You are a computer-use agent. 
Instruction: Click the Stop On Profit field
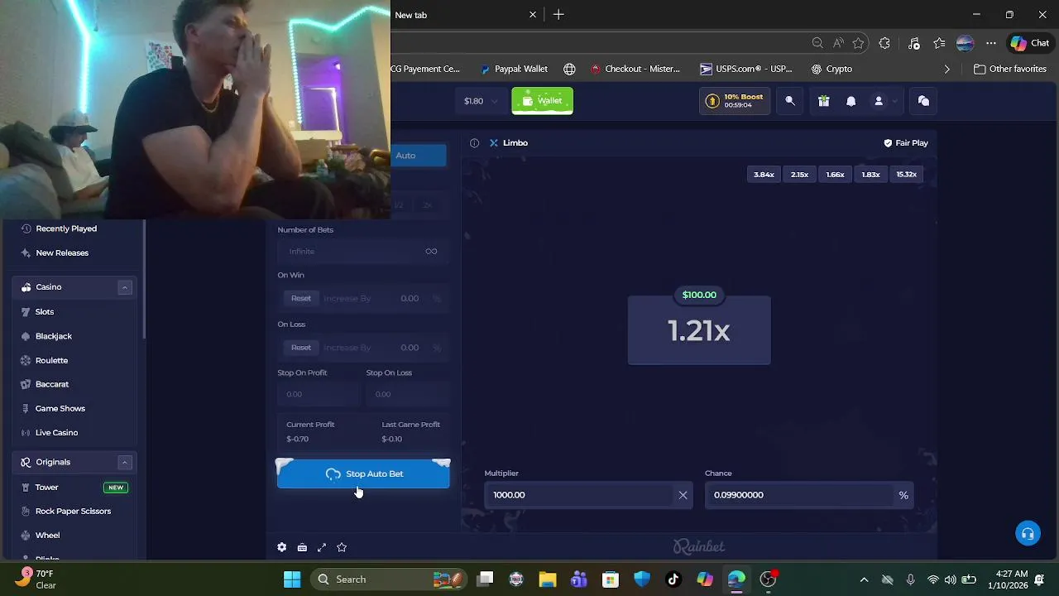tap(319, 394)
